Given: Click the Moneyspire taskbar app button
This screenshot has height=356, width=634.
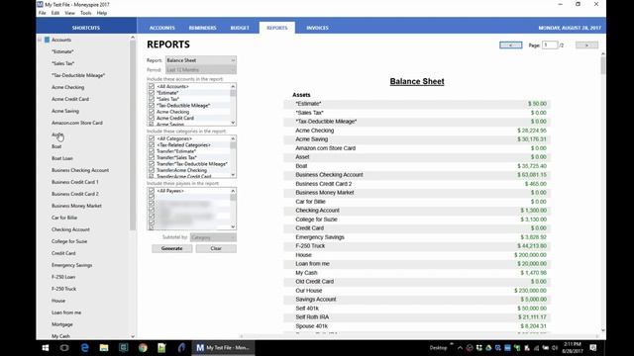Looking at the screenshot, I should pos(223,347).
